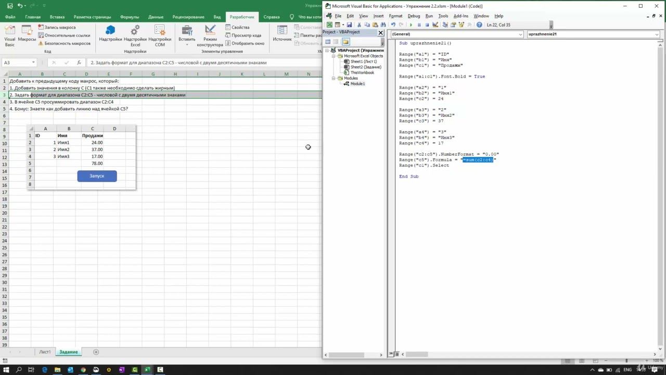Open the Макросы (Macros) dialog icon

point(27,33)
